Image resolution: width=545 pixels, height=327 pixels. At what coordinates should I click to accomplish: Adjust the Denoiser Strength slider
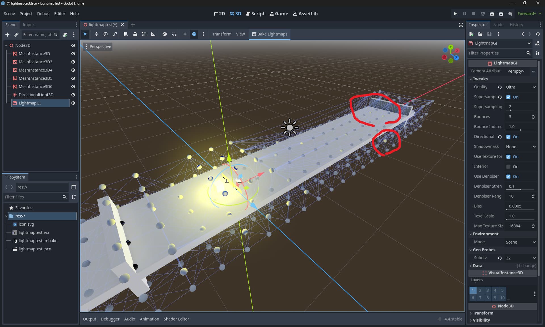point(520,186)
